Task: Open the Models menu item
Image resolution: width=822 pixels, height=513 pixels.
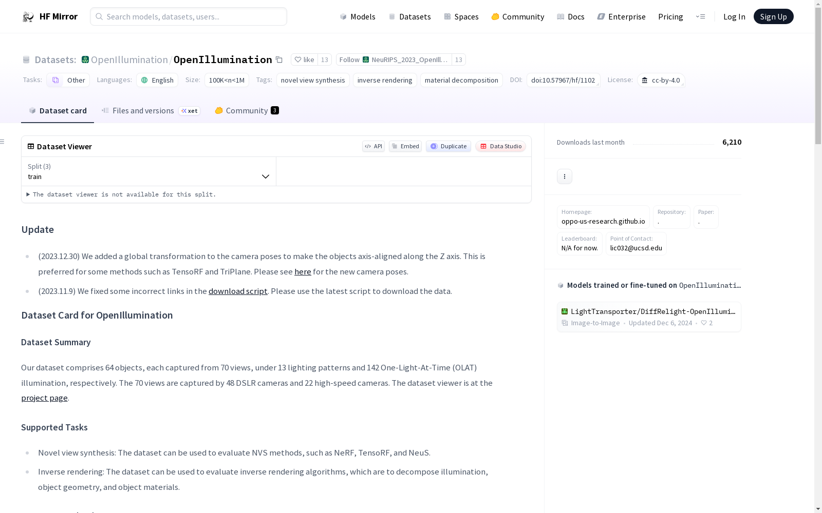Action: [x=358, y=16]
